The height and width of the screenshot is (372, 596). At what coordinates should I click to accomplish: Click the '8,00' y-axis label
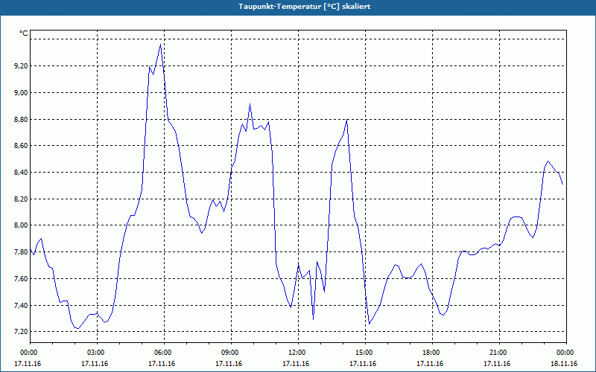pyautogui.click(x=21, y=225)
